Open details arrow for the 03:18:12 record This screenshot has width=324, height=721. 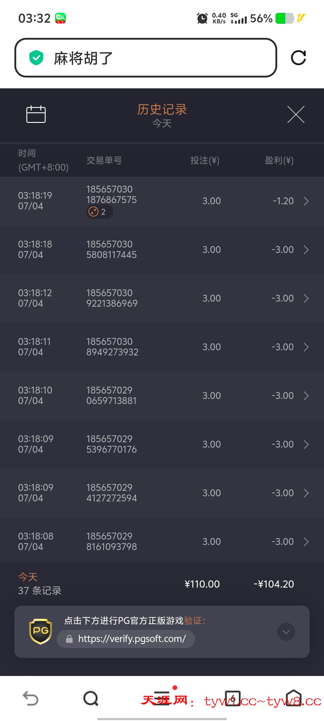[306, 298]
